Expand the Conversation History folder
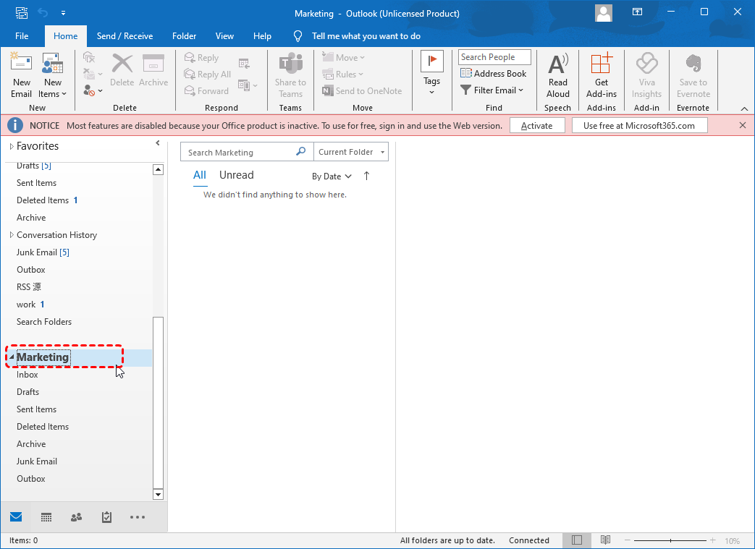The image size is (755, 549). point(12,235)
